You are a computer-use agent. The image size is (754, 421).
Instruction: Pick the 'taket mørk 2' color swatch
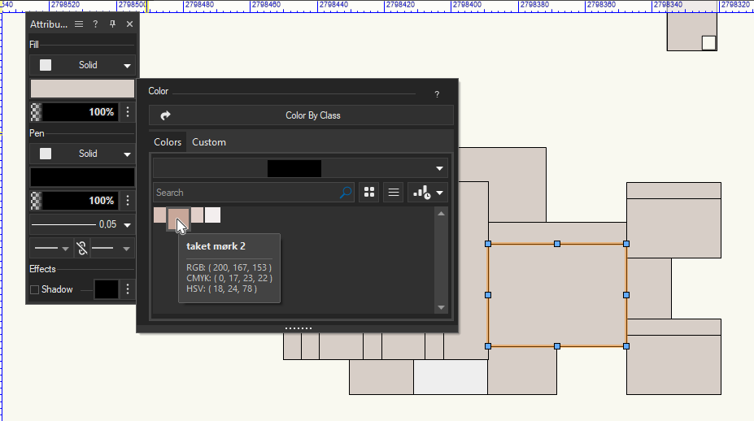178,217
